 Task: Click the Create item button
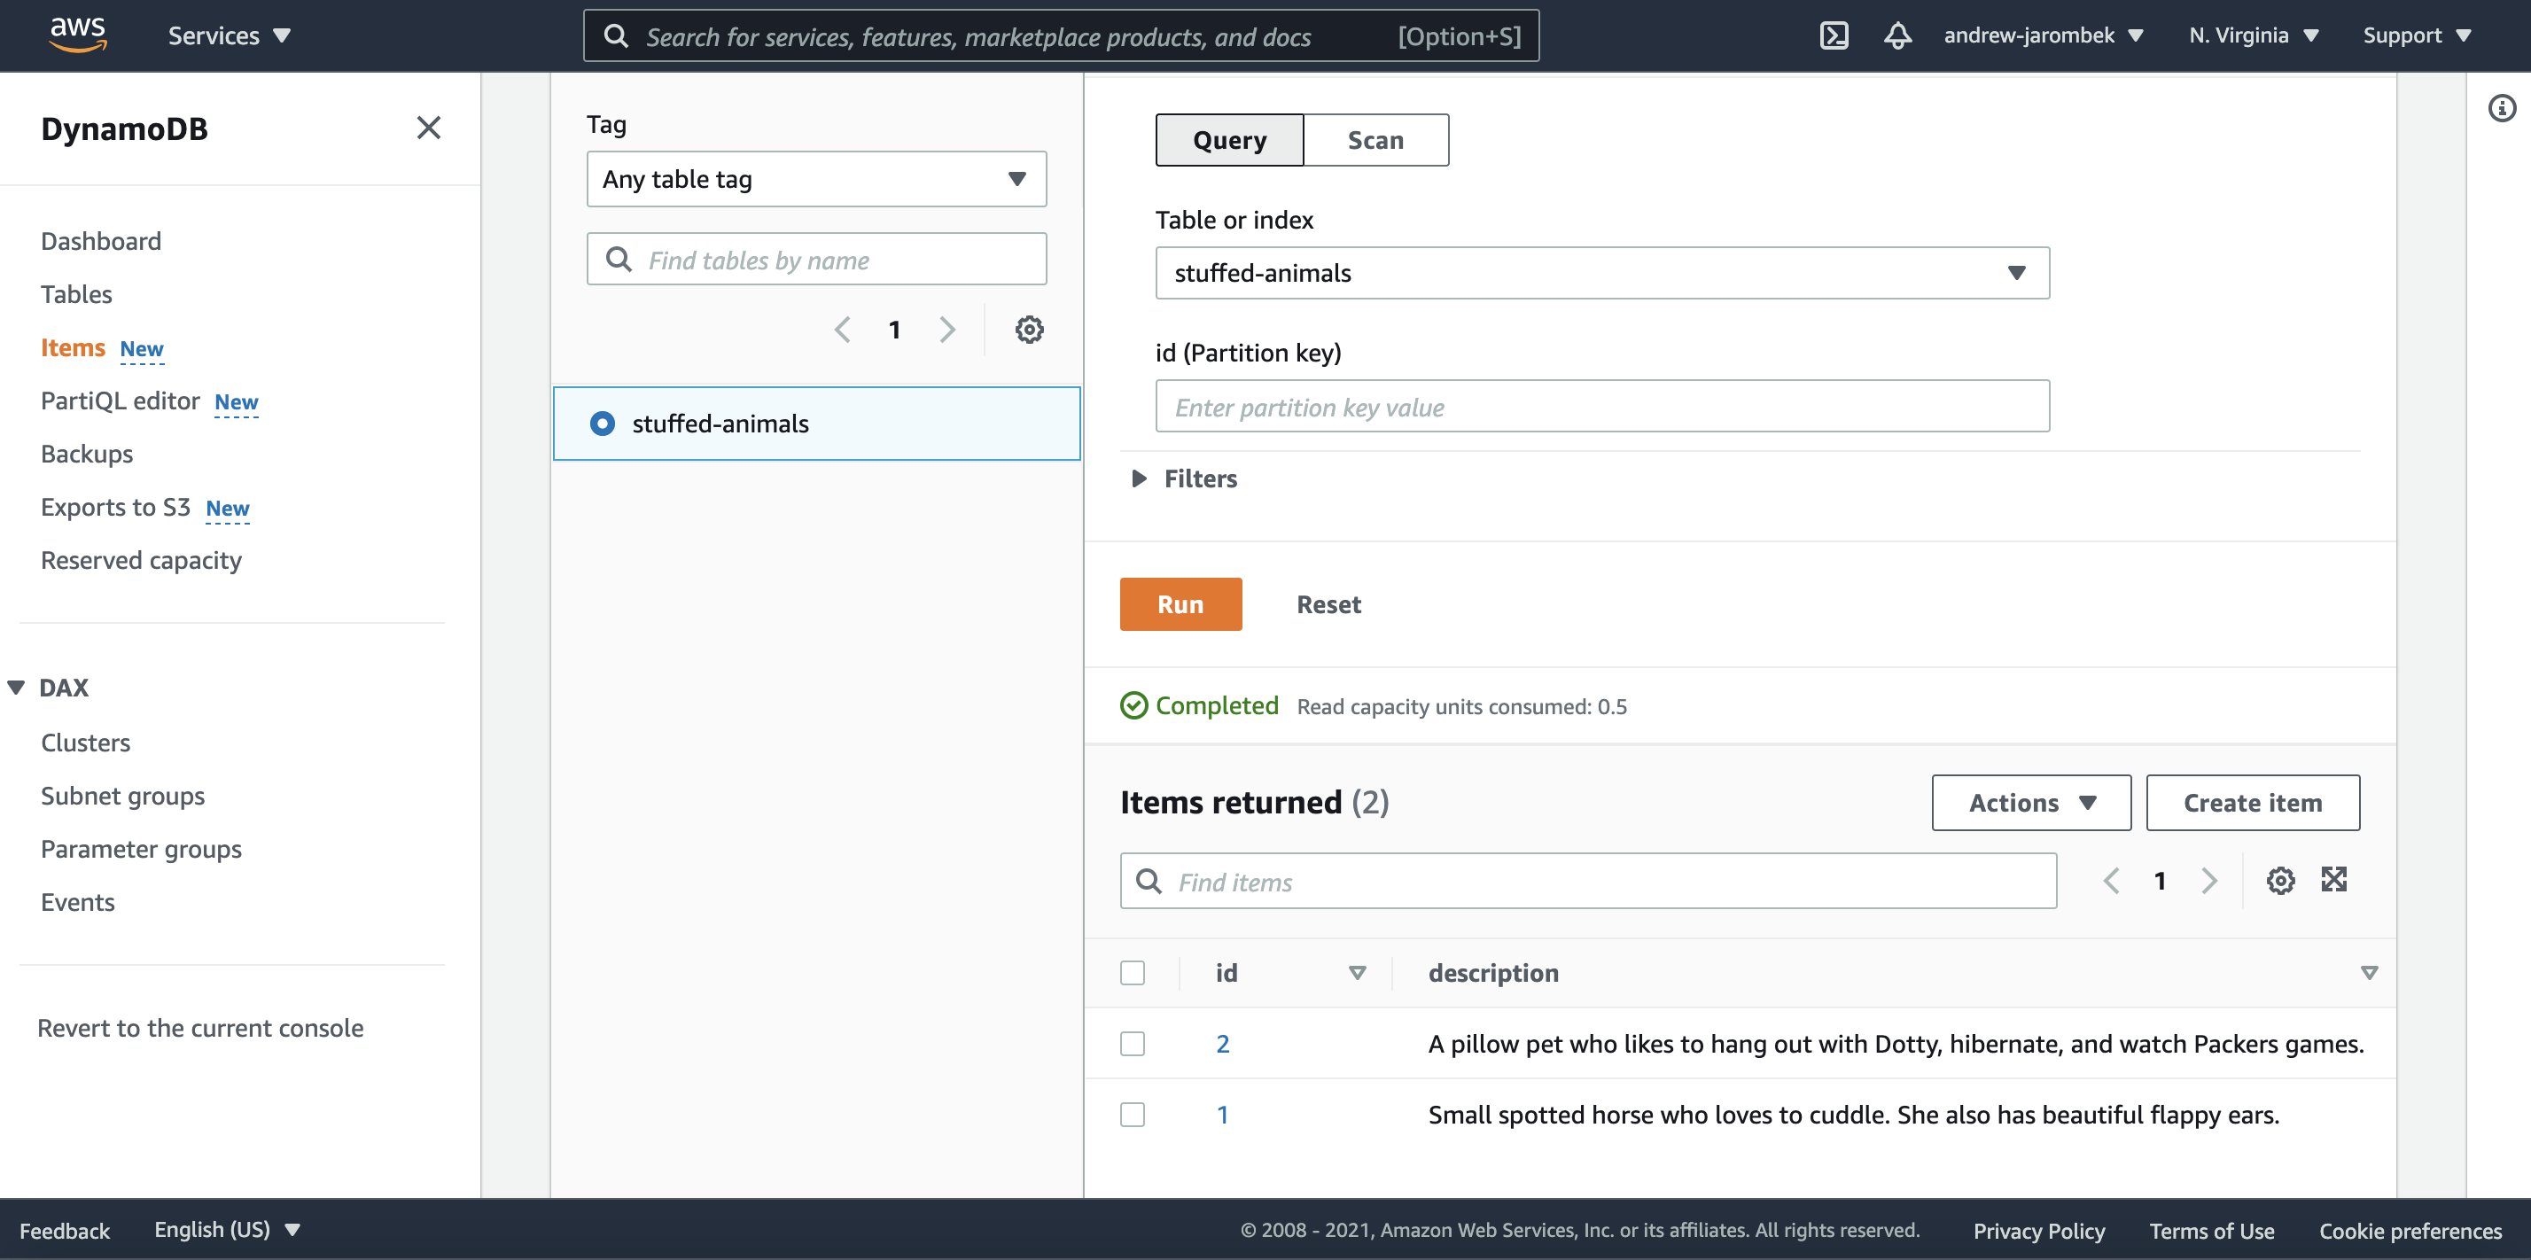pyautogui.click(x=2252, y=803)
